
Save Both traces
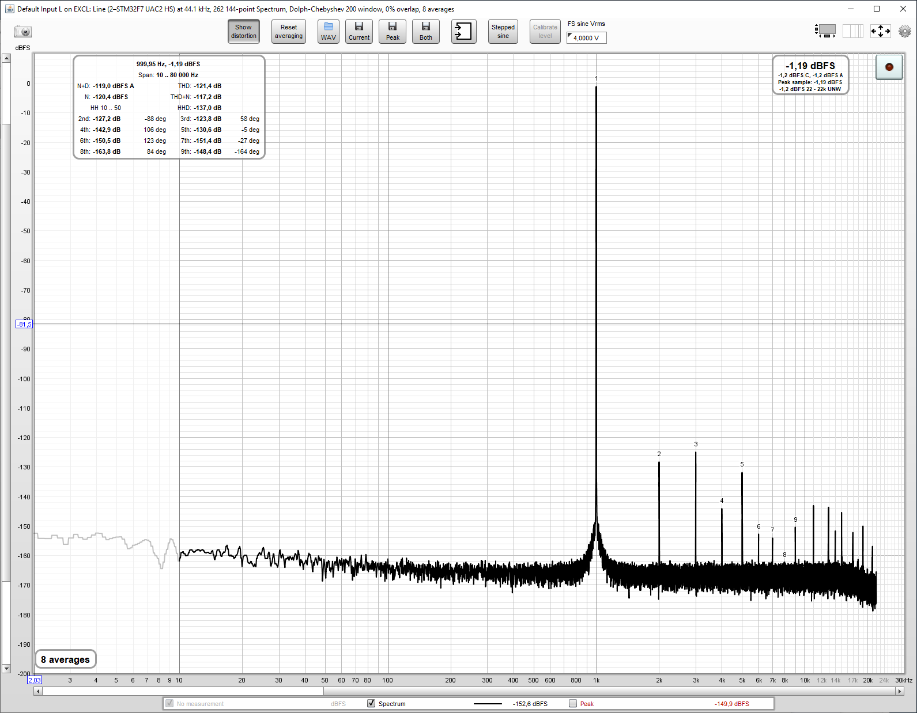(x=426, y=32)
